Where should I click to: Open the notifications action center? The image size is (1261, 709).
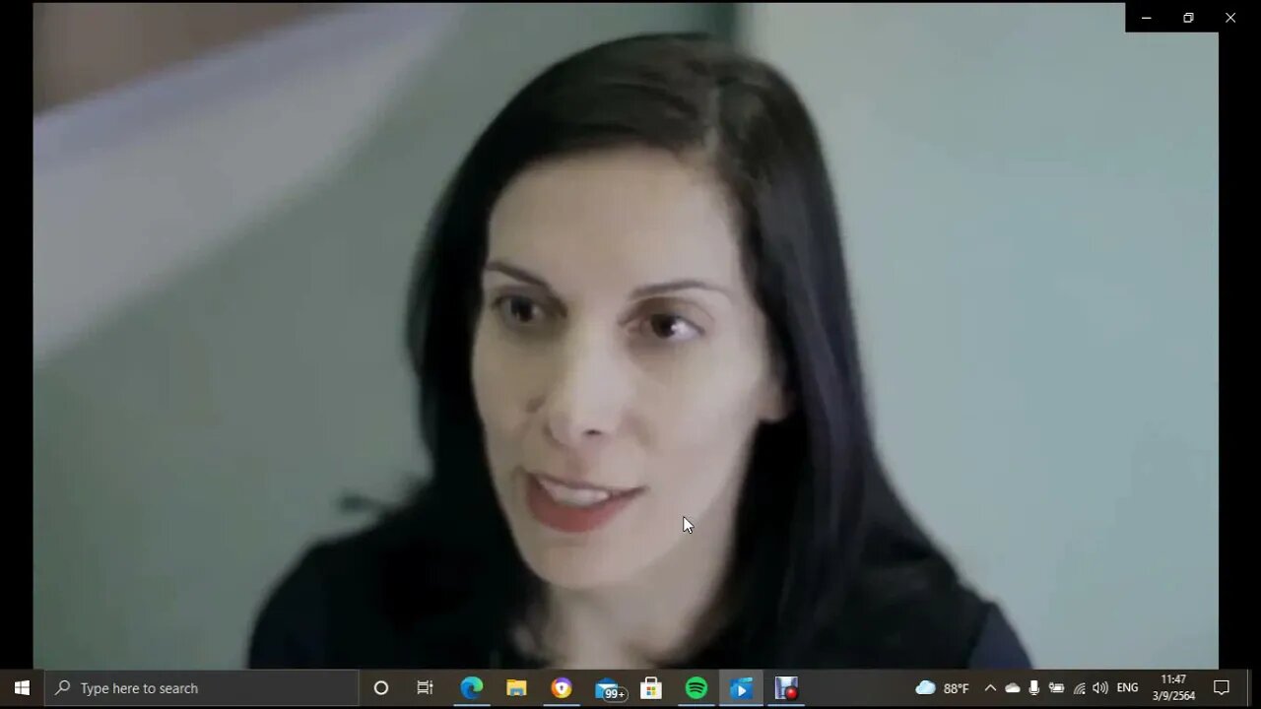[1222, 688]
